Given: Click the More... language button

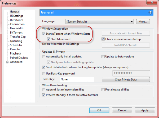Looking at the screenshot, I should coord(143,22).
